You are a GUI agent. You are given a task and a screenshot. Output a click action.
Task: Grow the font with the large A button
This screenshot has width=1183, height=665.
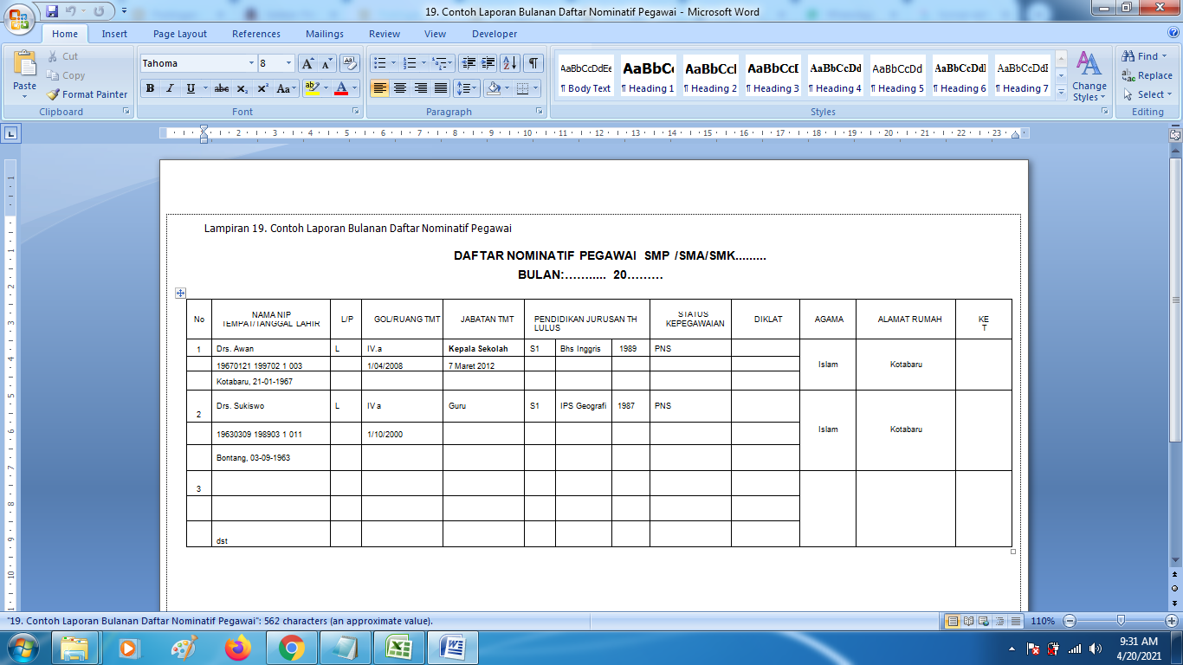click(x=308, y=63)
